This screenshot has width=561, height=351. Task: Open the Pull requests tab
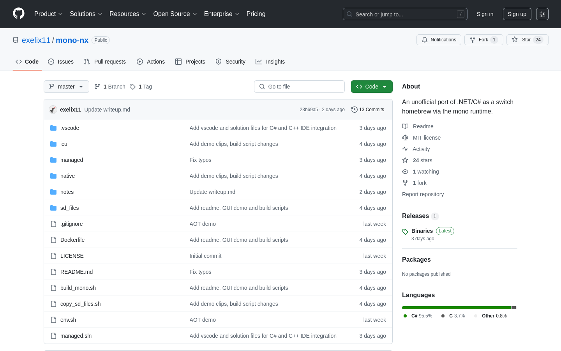105,62
